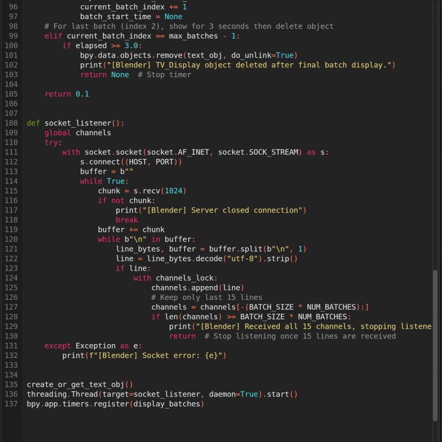
Task: Click 'channels.append(line)' on line 125
Action: pyautogui.click(x=197, y=288)
